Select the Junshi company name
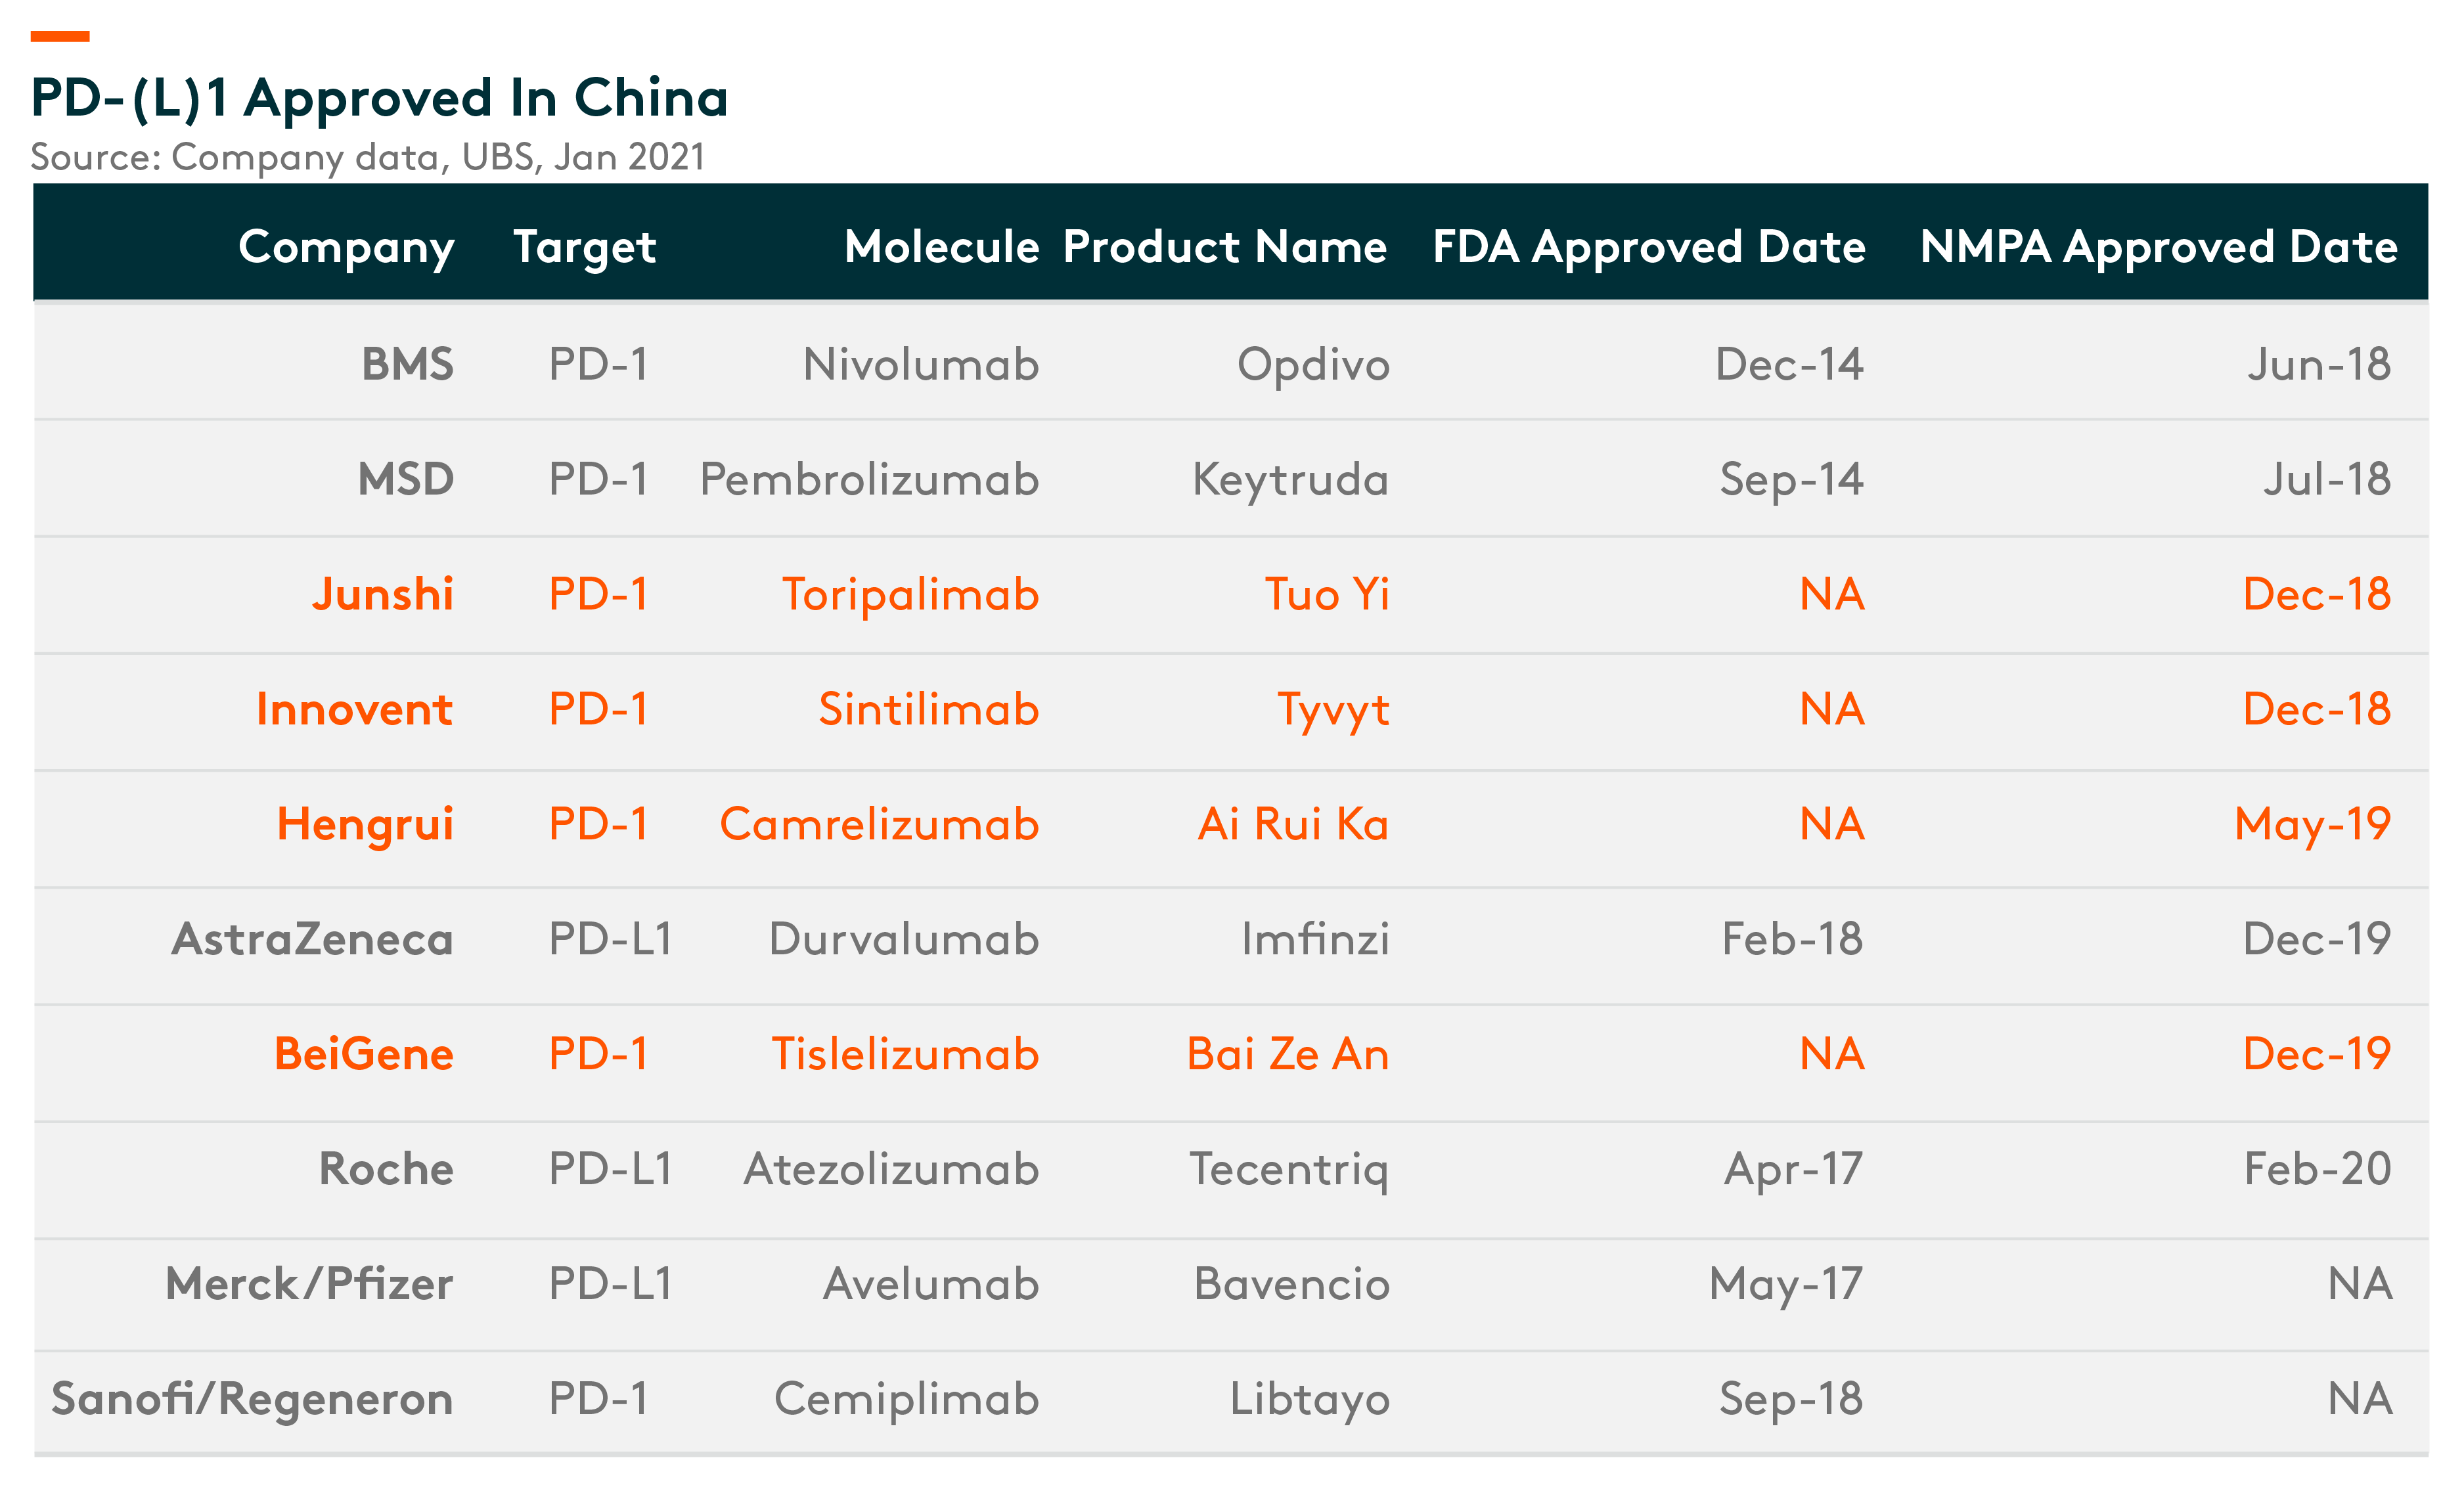The width and height of the screenshot is (2464, 1508). (382, 593)
